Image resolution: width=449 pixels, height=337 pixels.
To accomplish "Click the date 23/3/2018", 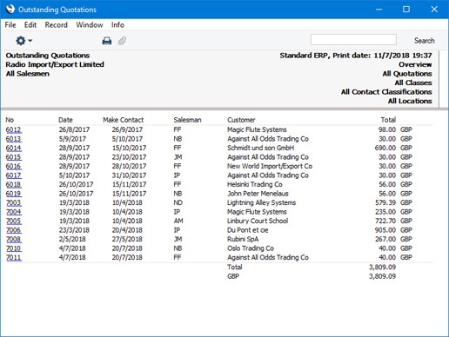I will 74,230.
